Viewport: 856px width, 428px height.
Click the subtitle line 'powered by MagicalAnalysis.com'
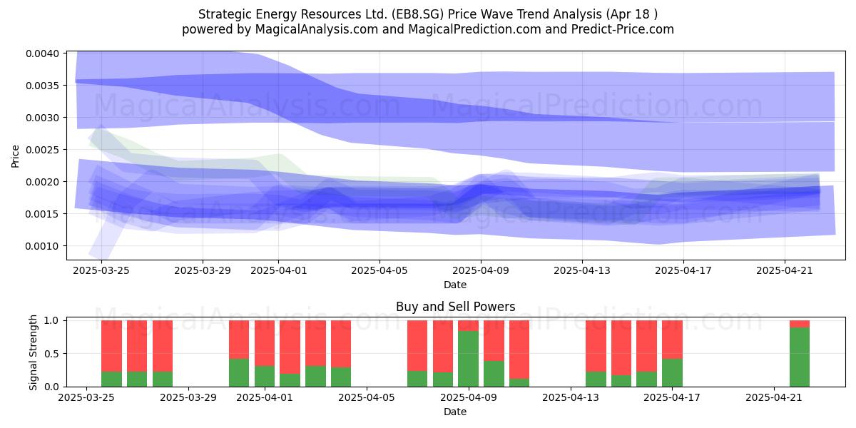click(x=428, y=29)
